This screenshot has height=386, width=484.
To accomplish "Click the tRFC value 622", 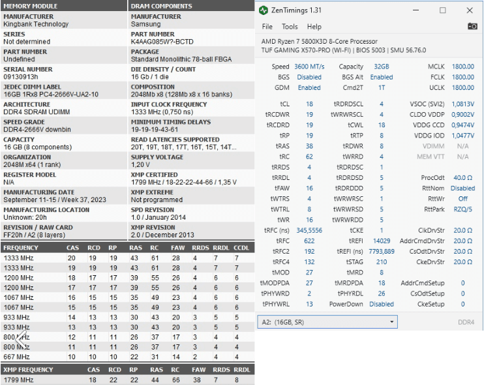I will [x=309, y=241].
